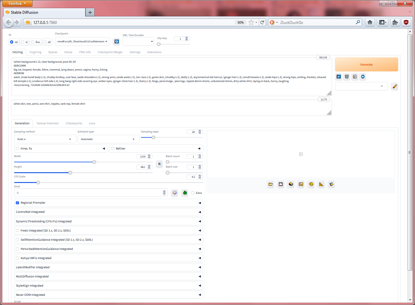415x305 pixels.
Task: Switch to the Textual Inversion tab
Action: 48,123
